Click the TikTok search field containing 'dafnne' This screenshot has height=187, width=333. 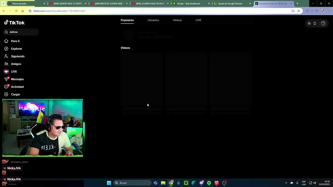click(x=21, y=32)
